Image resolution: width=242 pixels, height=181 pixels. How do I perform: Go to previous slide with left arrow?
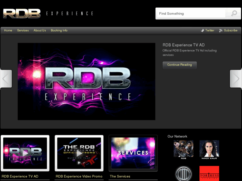point(6,79)
